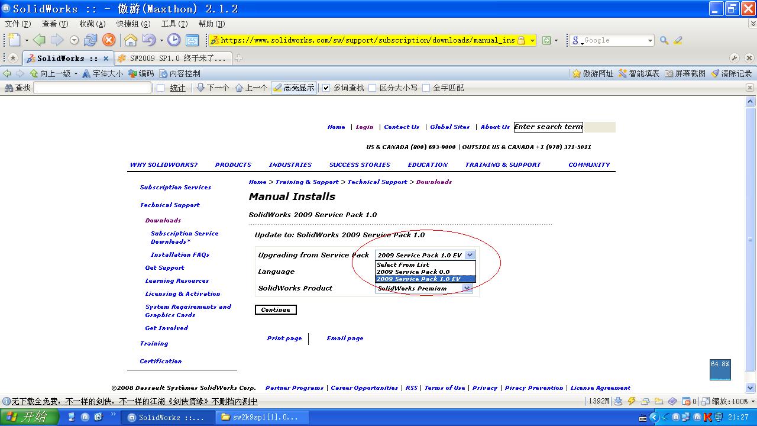
Task: Click the Continue button
Action: click(276, 309)
